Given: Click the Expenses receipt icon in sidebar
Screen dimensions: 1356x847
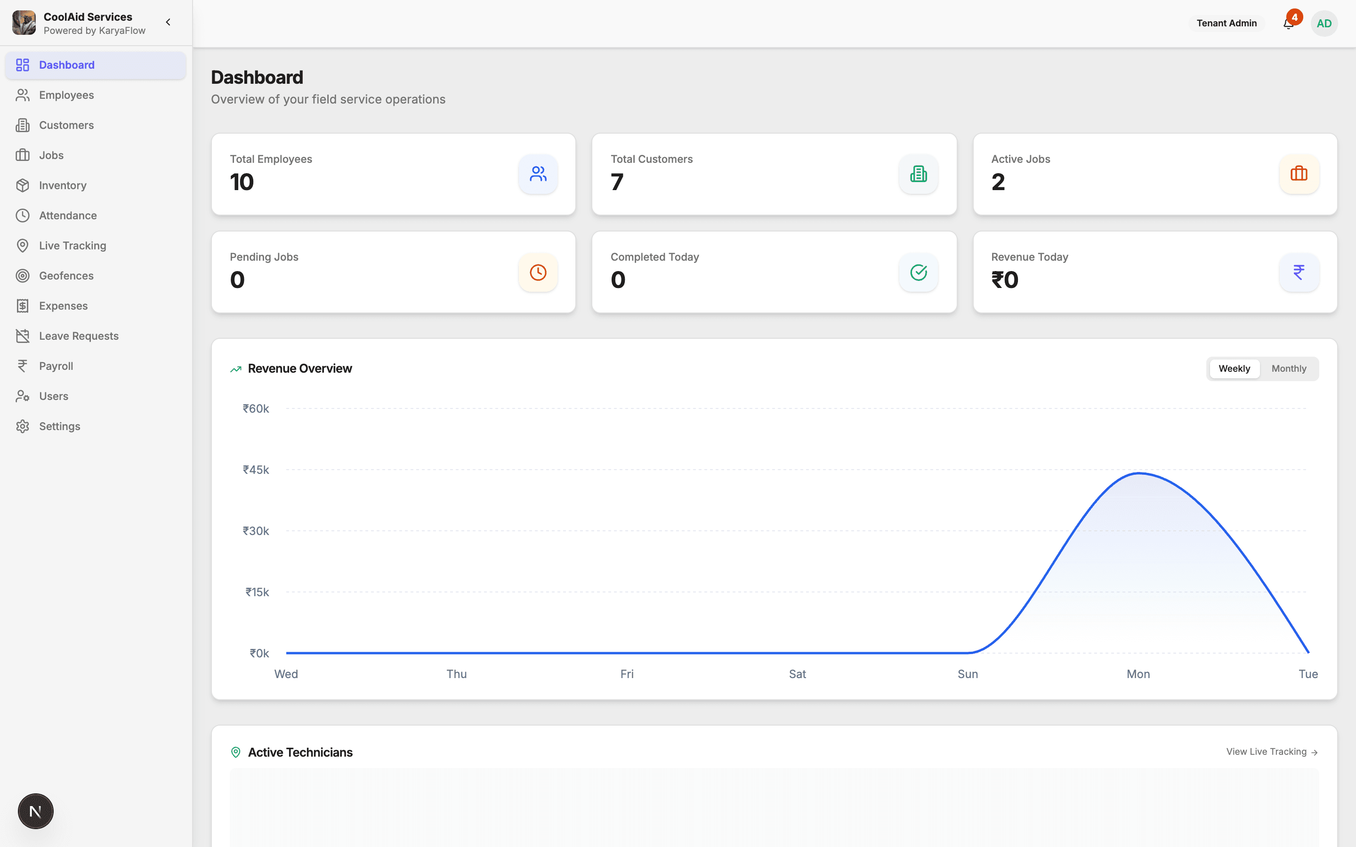Looking at the screenshot, I should pyautogui.click(x=23, y=306).
